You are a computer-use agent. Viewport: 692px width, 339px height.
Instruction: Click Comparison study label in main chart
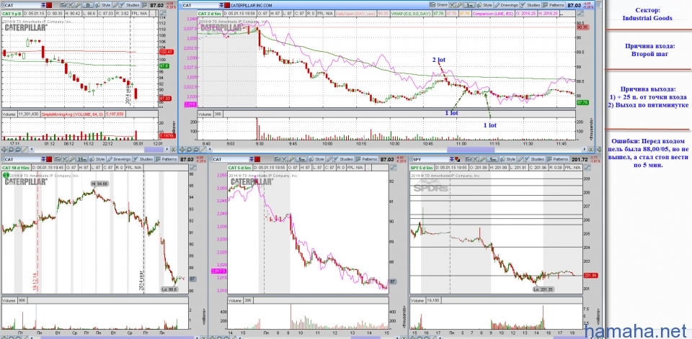[493, 14]
